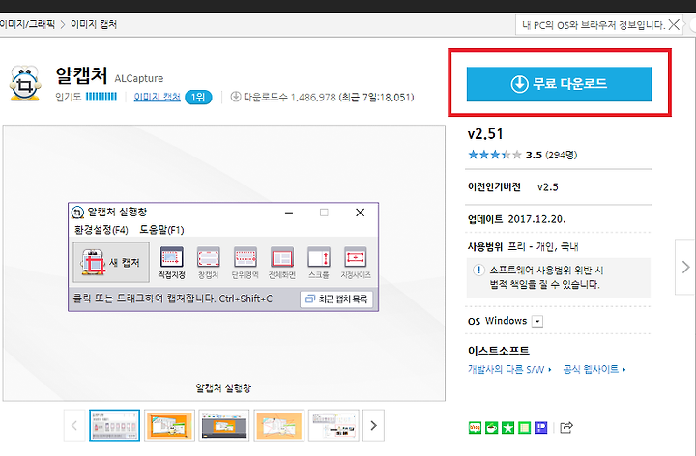The height and width of the screenshot is (456, 696).
Task: Show previous screenshot thumbnails arrow
Action: [x=74, y=425]
